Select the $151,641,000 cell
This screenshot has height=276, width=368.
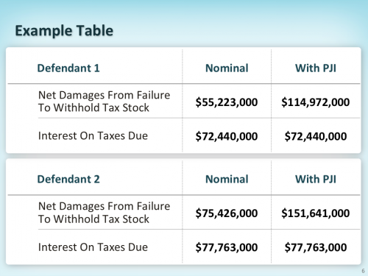[316, 213]
